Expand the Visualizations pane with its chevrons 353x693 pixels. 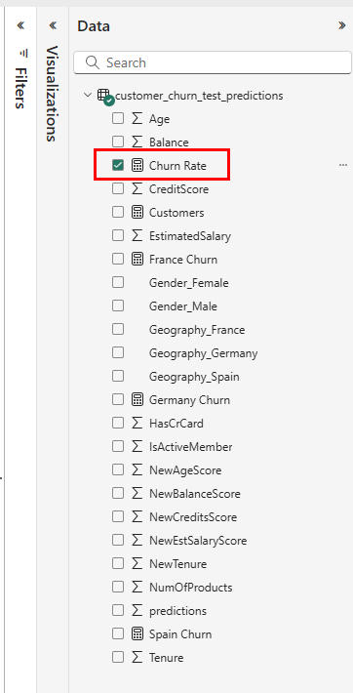pyautogui.click(x=53, y=25)
